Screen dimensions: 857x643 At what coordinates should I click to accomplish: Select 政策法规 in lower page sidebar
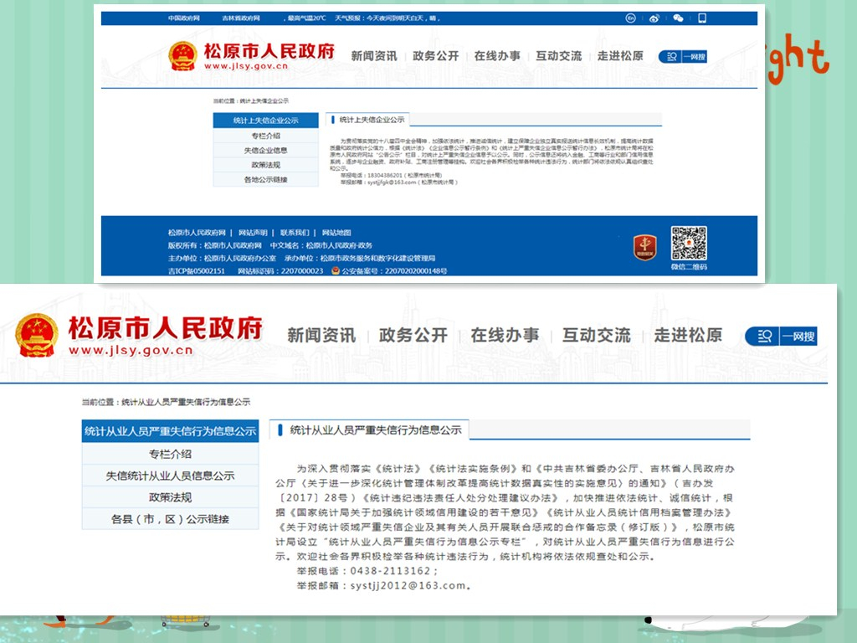point(170,497)
